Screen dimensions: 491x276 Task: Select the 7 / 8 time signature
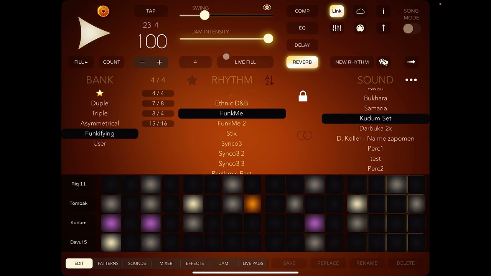coord(158,103)
